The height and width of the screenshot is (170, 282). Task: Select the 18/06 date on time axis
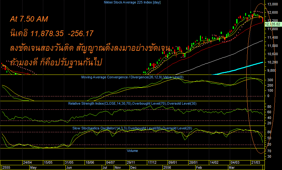click(90, 162)
